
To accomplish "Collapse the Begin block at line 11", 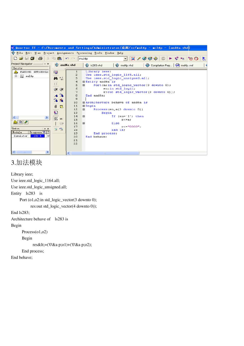I will (x=83, y=106).
